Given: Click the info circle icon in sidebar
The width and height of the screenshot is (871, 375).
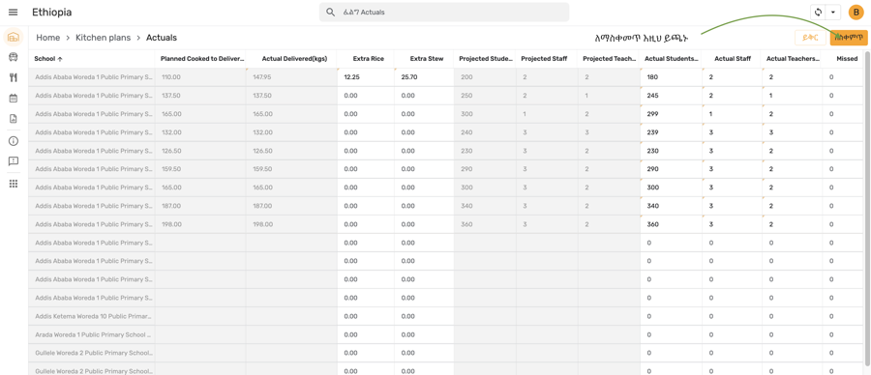Looking at the screenshot, I should click(x=14, y=141).
